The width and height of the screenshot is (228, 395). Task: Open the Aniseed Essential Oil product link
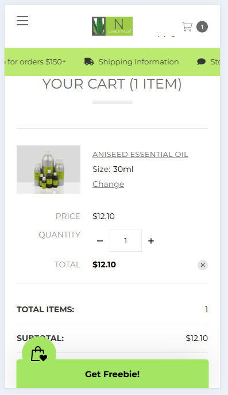140,155
